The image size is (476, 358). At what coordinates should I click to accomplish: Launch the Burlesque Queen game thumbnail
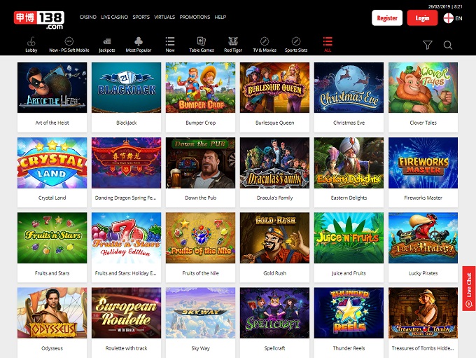point(274,88)
